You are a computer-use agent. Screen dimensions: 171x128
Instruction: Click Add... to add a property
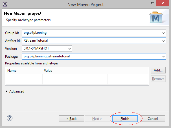click(x=158, y=70)
